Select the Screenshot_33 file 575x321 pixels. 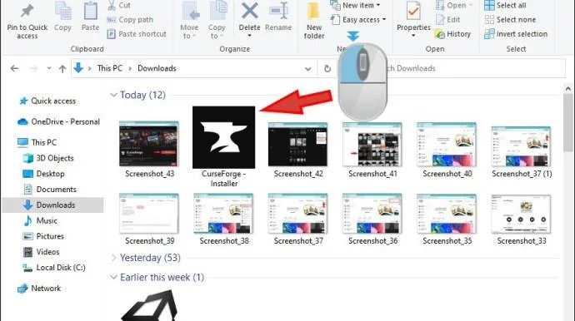[522, 220]
